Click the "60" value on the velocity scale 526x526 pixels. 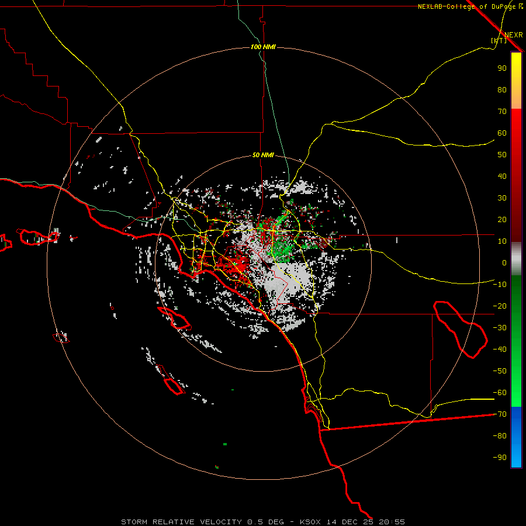tap(502, 133)
